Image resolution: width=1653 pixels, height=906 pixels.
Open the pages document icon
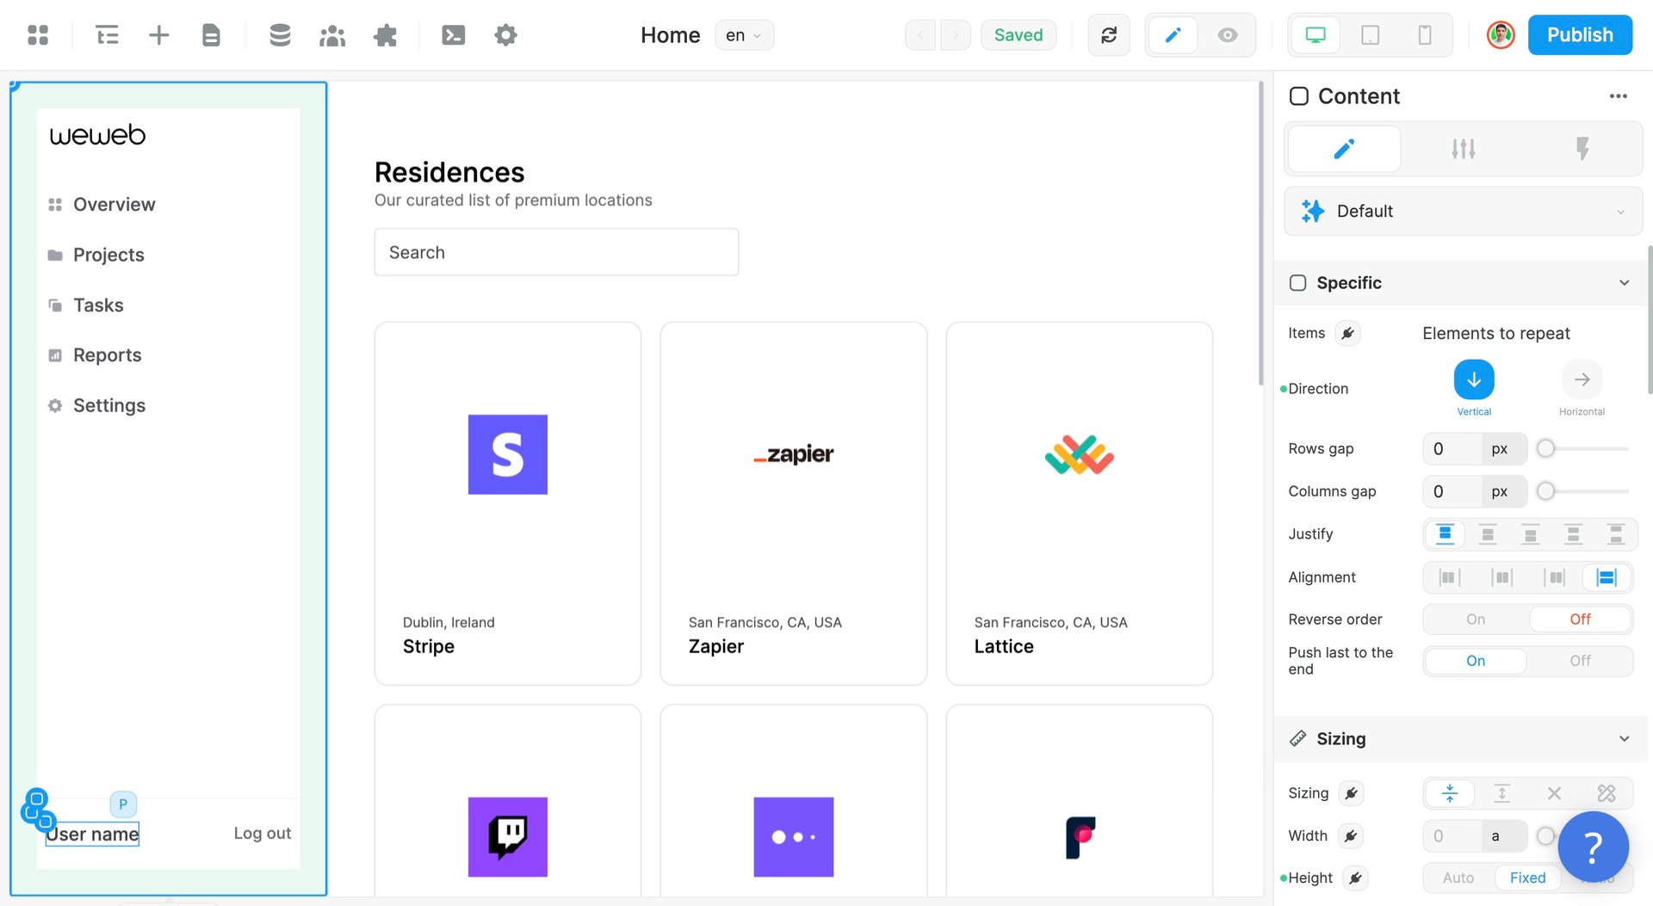[x=211, y=35]
